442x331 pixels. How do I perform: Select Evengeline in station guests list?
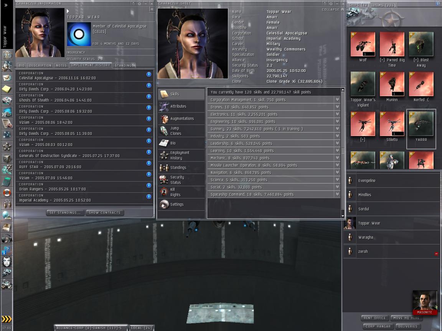pyautogui.click(x=391, y=181)
